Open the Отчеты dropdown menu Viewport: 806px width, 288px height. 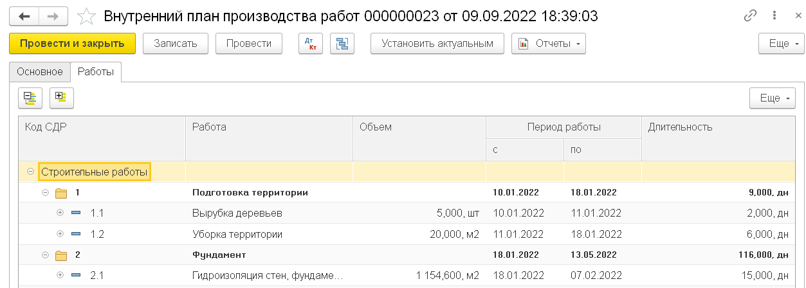(x=548, y=44)
